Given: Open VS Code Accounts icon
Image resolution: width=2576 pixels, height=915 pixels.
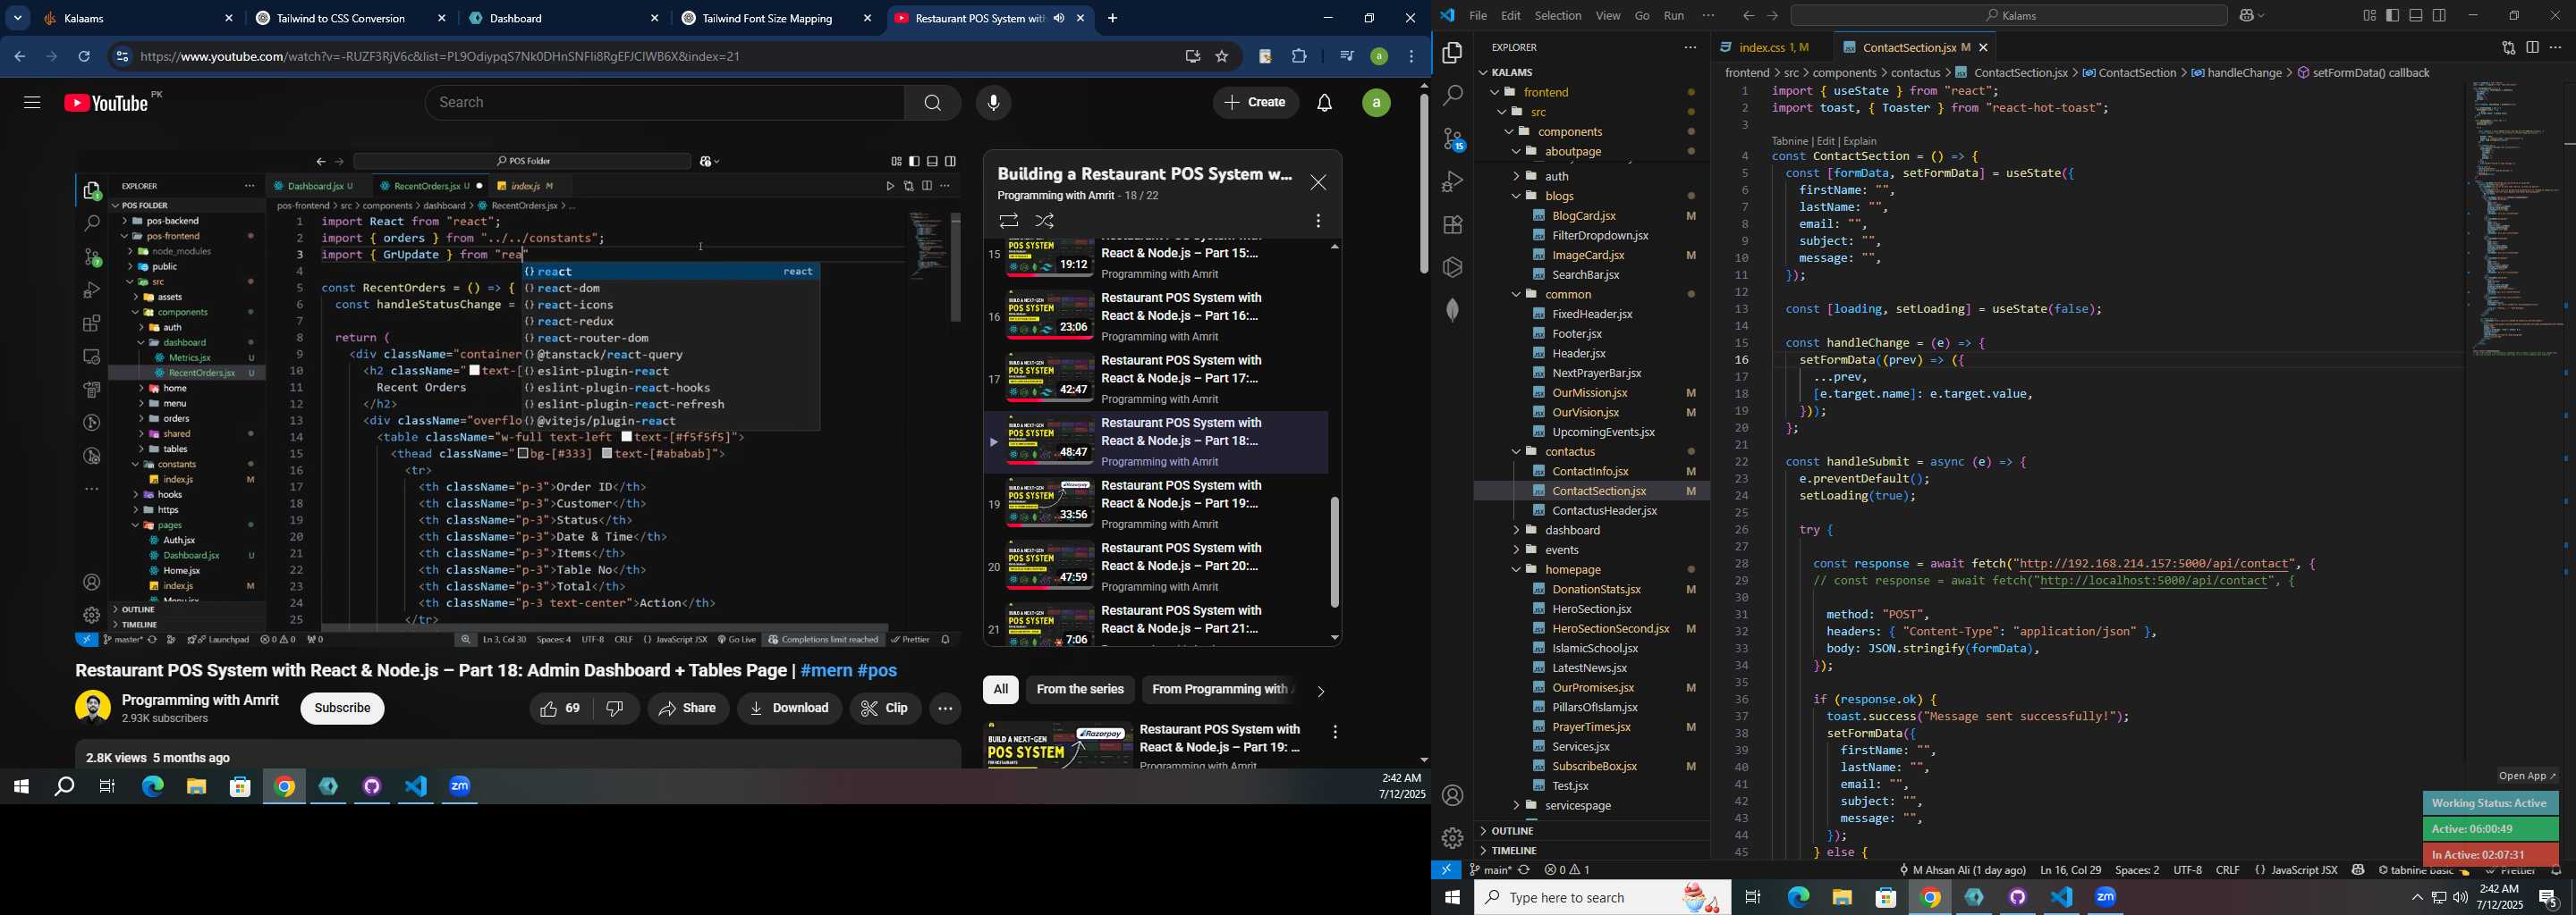Looking at the screenshot, I should (1453, 796).
